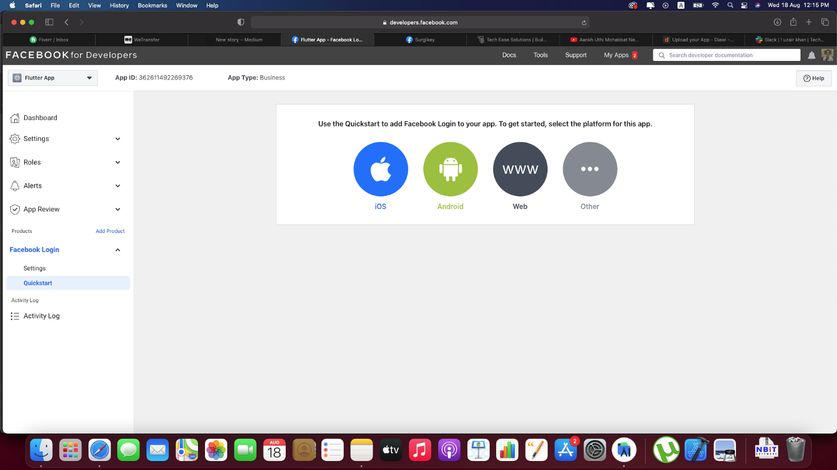Choose the Other platform icon
This screenshot has height=470, width=837.
click(x=589, y=169)
